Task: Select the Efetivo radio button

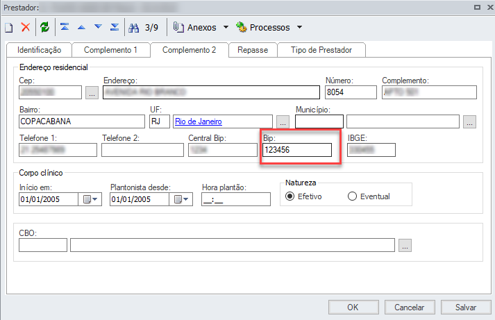Action: tap(290, 196)
